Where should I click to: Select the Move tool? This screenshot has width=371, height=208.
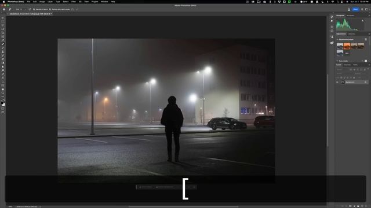3,18
